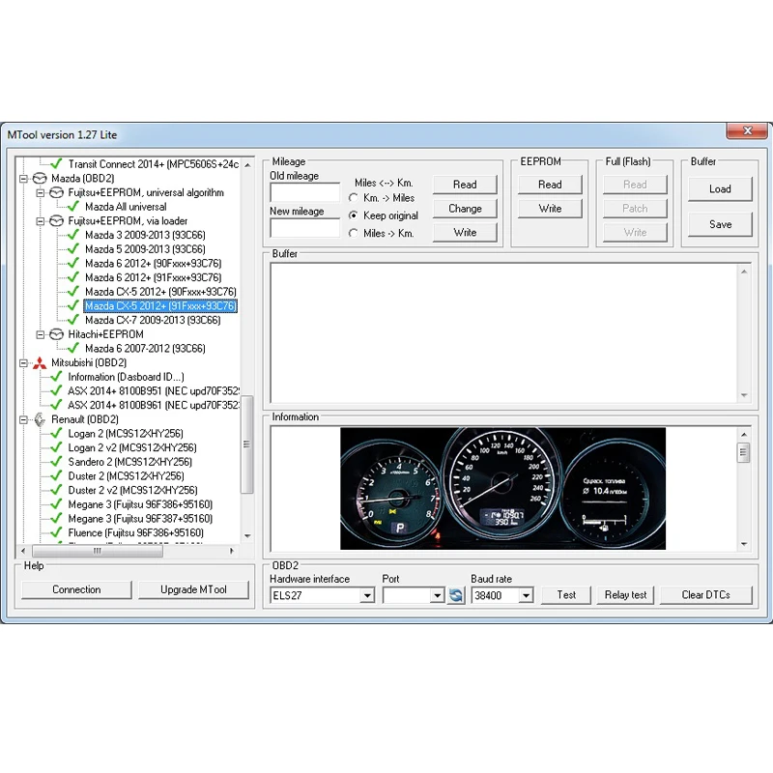The height and width of the screenshot is (773, 773).
Task: Select Duster 2 (MC9S12XHY256)
Action: point(126,476)
